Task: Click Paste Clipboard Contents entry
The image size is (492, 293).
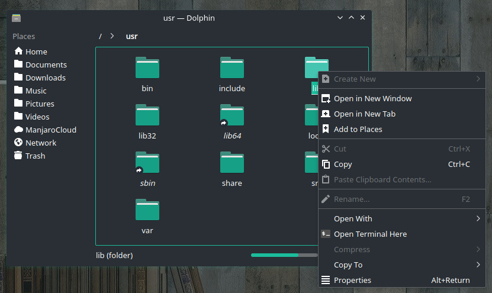Action: point(402,179)
